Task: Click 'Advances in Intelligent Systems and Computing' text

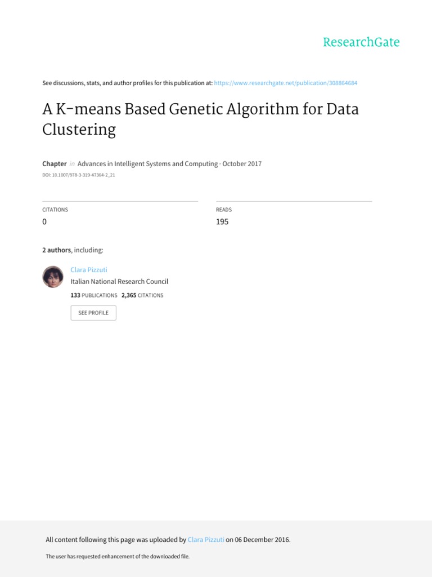Action: pos(147,164)
